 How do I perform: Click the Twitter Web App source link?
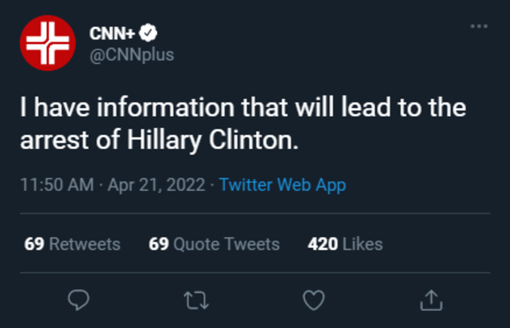282,185
